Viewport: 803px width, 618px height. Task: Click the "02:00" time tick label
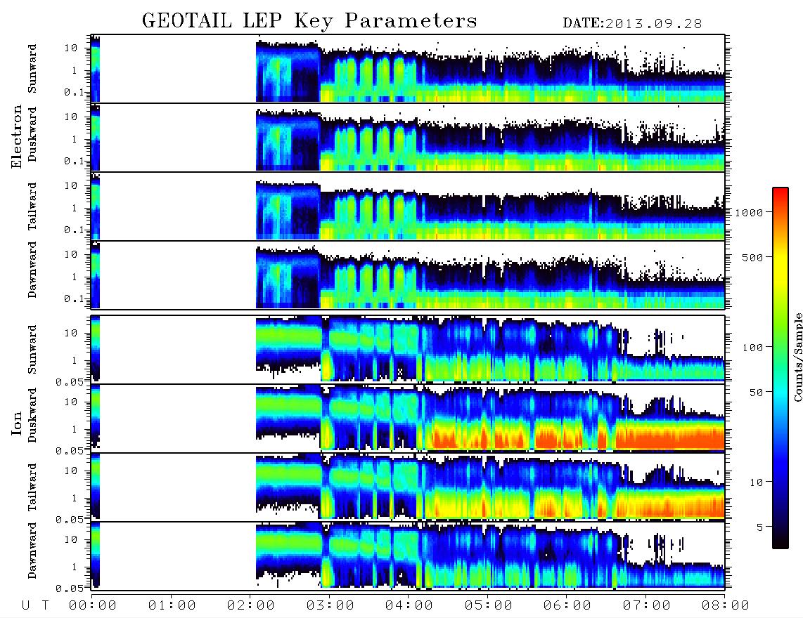[x=251, y=606]
